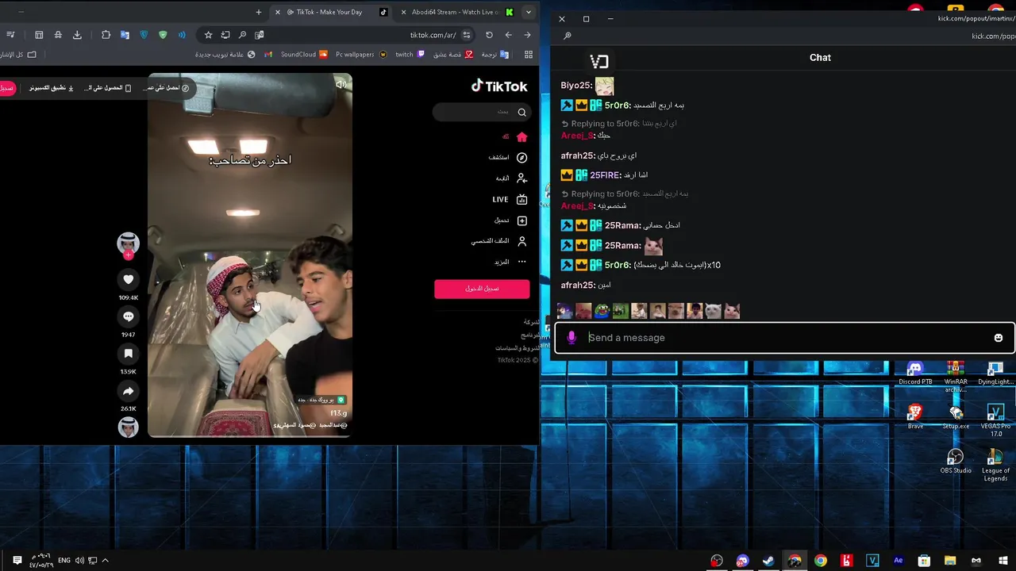Open After Effects from the taskbar
Image resolution: width=1016 pixels, height=571 pixels.
click(899, 561)
